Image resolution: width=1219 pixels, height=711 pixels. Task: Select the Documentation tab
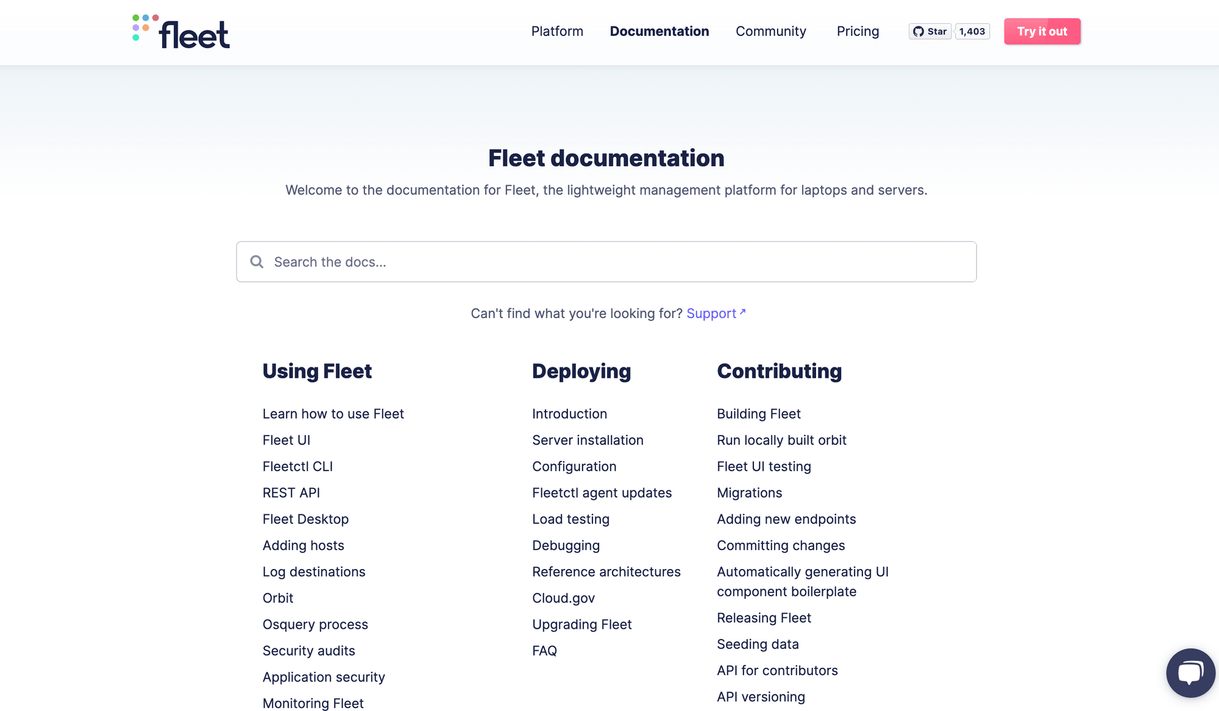[x=659, y=30]
